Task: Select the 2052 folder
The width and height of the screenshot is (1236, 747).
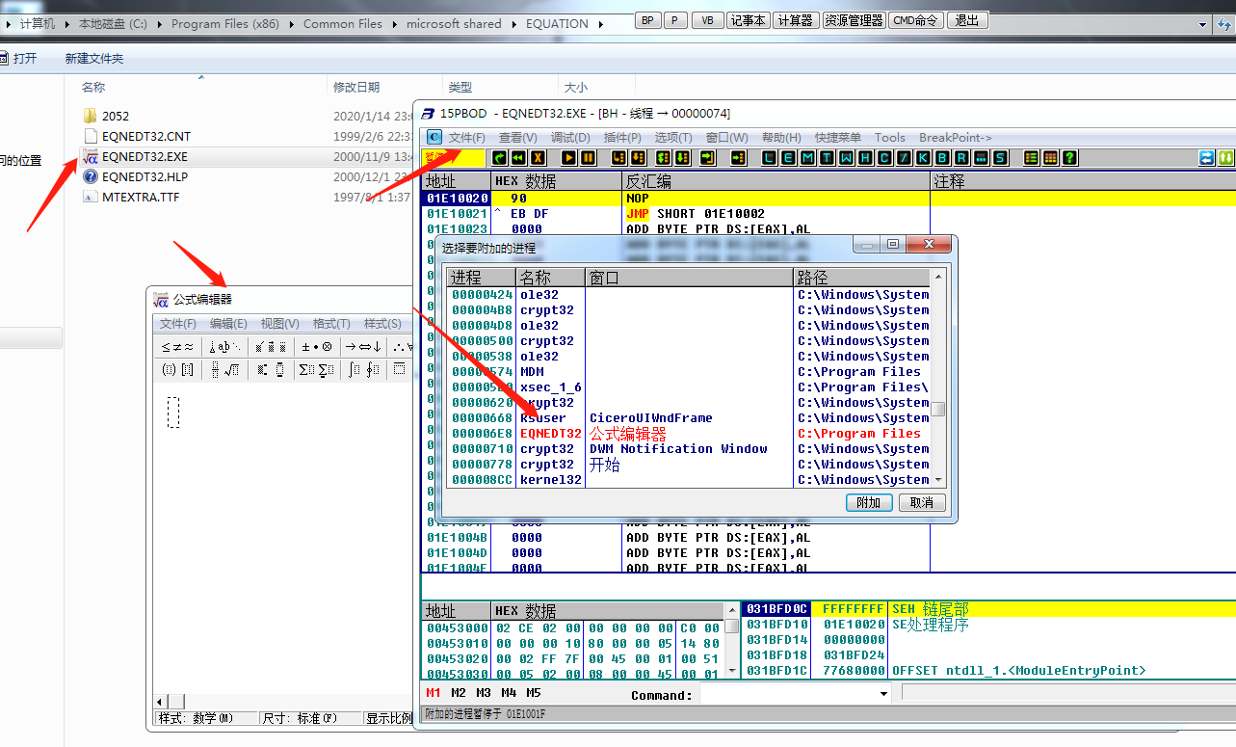Action: 115,116
